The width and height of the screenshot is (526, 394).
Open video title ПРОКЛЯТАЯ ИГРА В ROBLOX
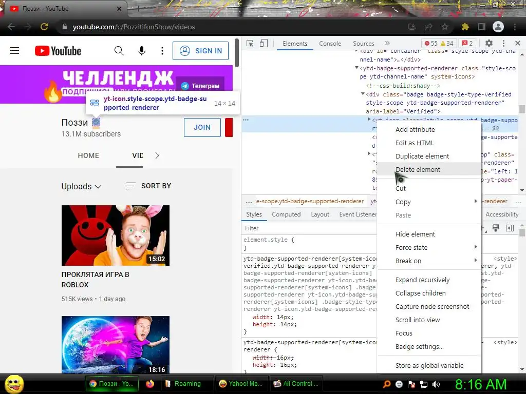[x=95, y=280]
